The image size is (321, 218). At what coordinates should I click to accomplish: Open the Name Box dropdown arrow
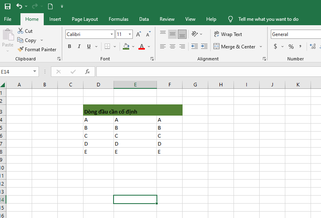tap(35, 72)
